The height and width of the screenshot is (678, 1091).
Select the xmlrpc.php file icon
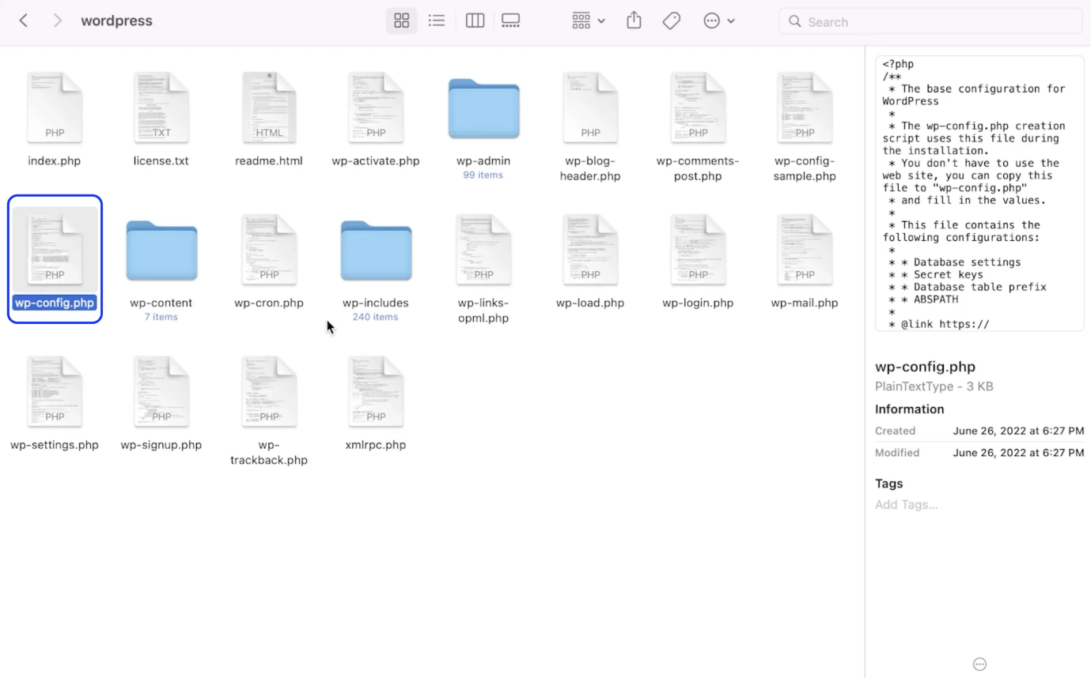tap(376, 392)
